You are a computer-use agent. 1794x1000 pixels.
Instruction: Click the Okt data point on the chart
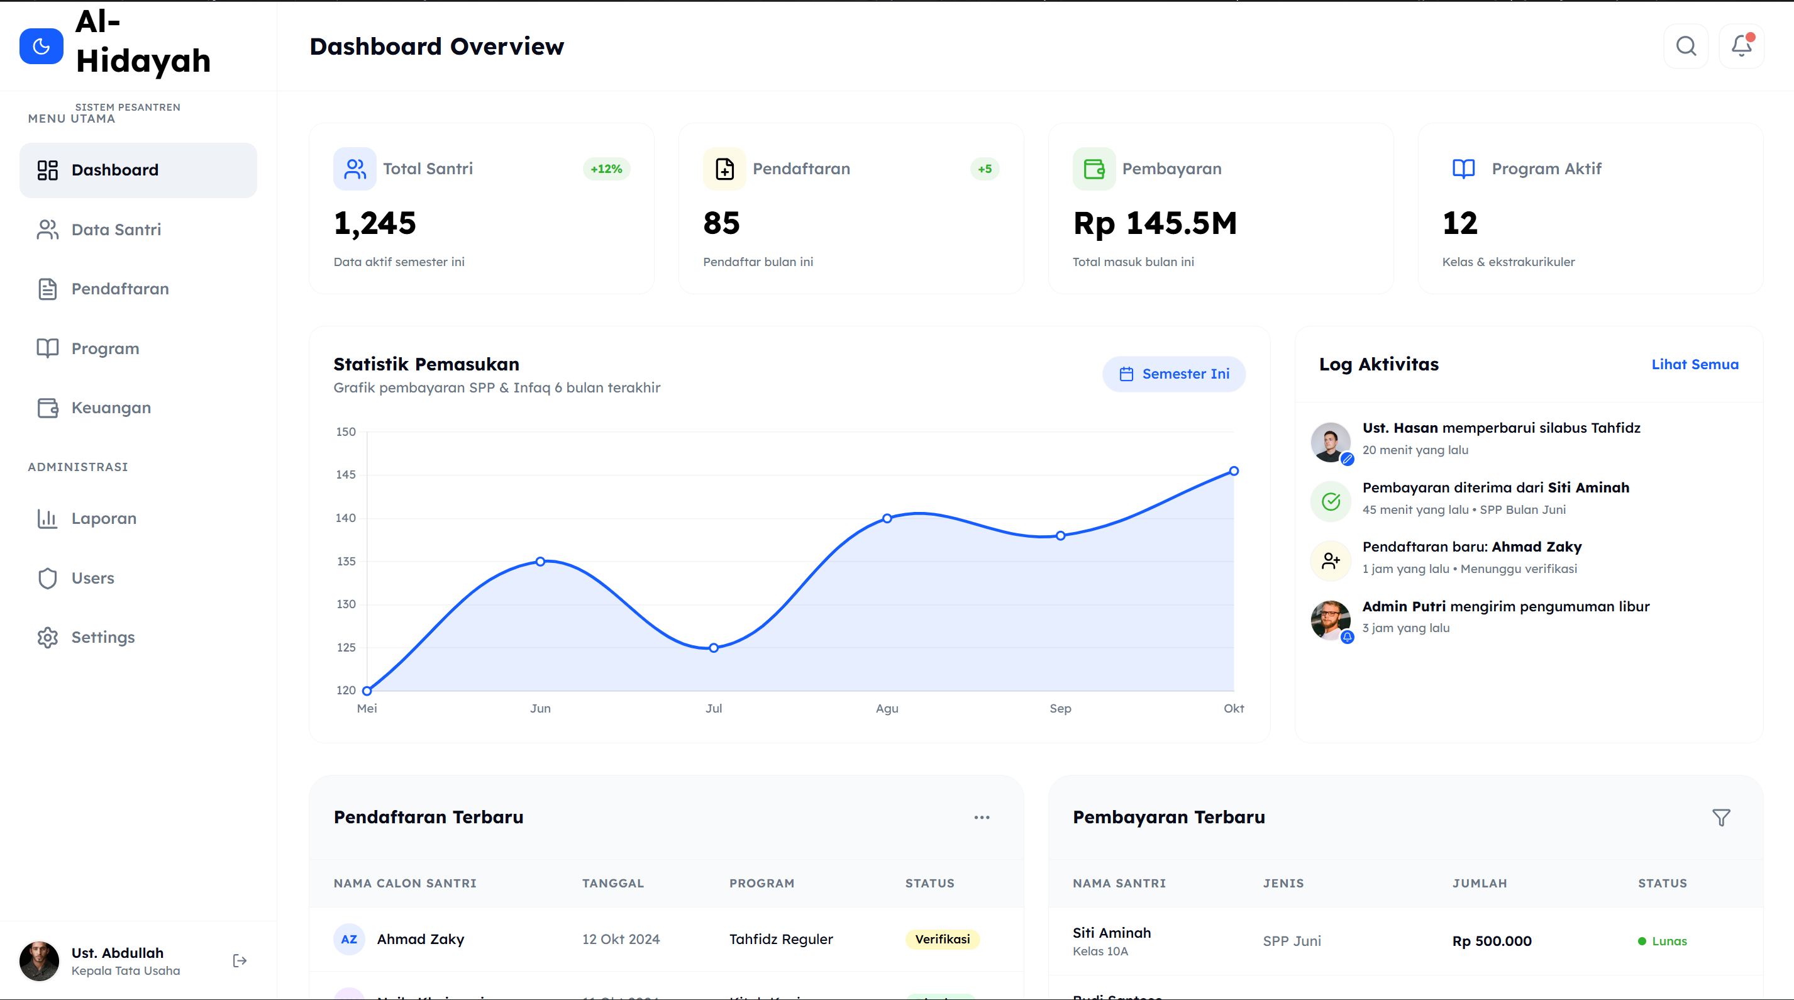pos(1233,472)
